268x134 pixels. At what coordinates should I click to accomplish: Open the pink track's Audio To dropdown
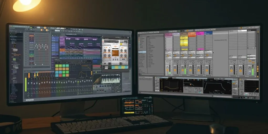pos(169,58)
